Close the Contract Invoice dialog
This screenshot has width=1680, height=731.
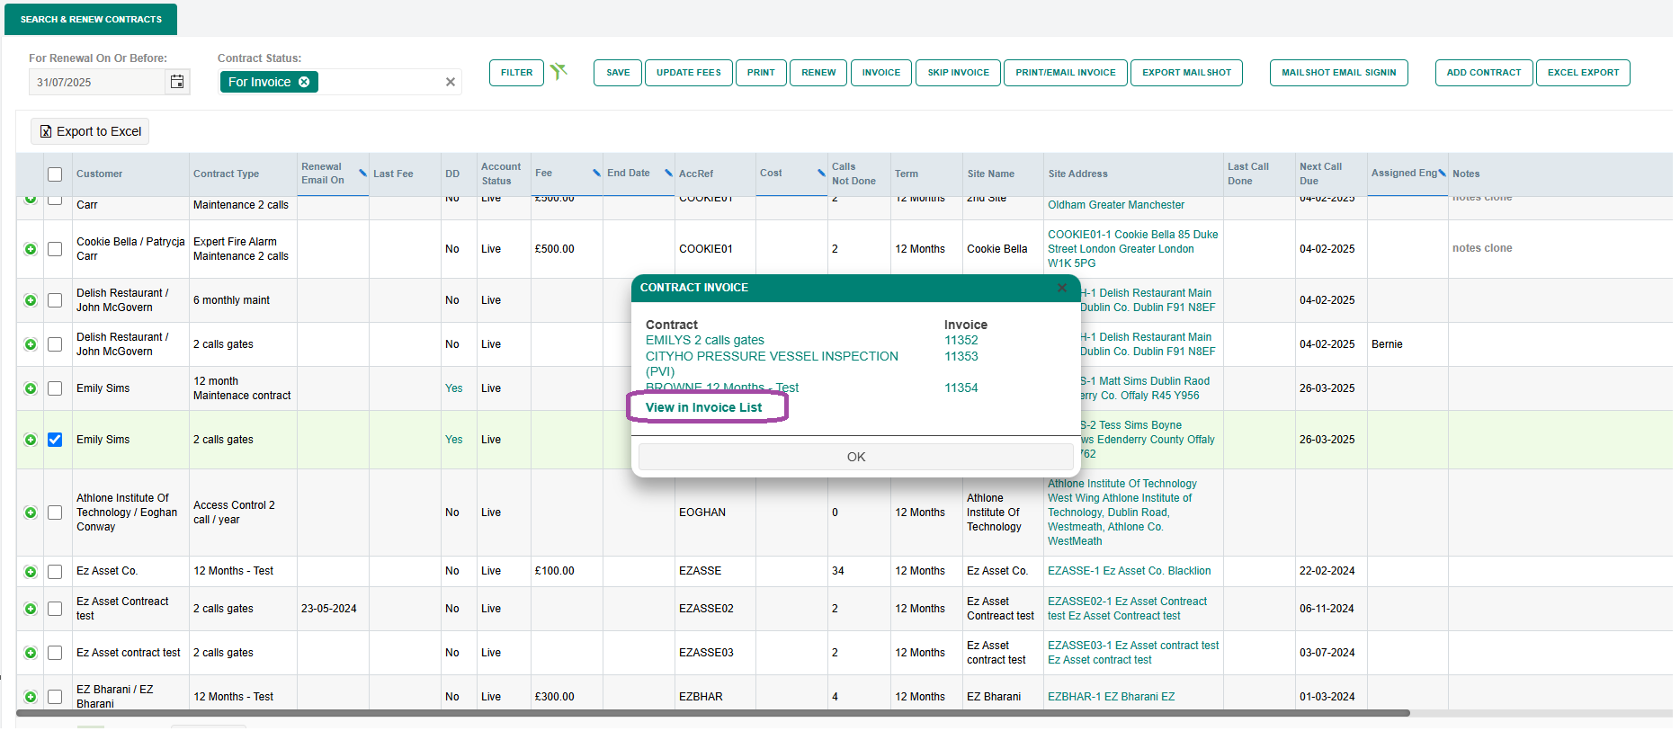[x=1062, y=288]
